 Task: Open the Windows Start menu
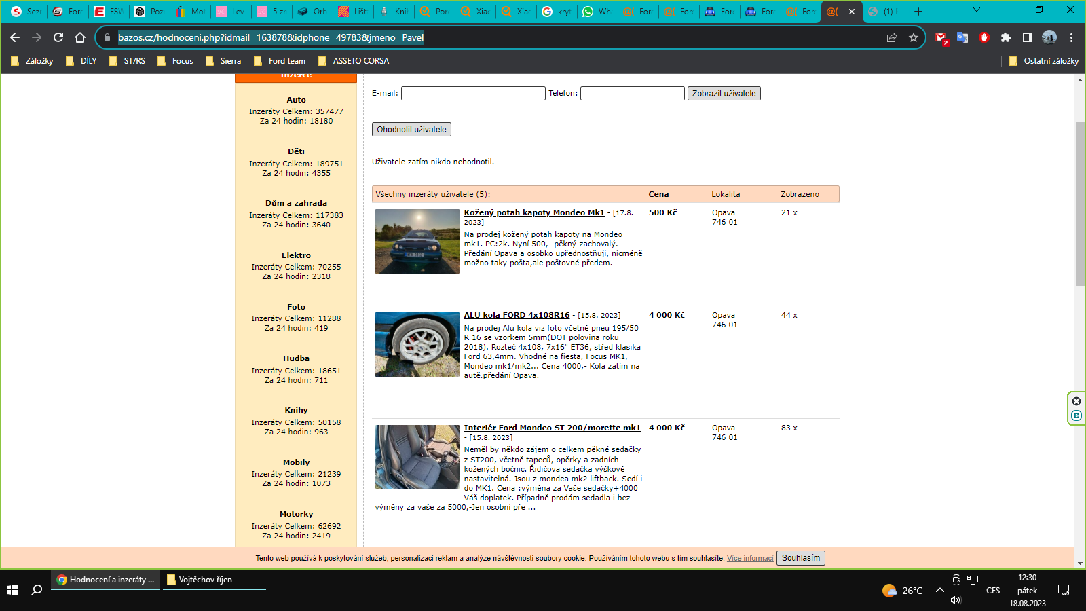click(x=12, y=590)
